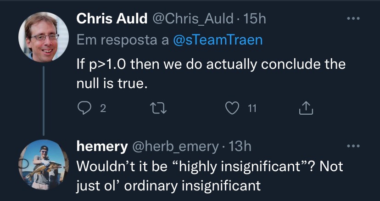Image resolution: width=380 pixels, height=201 pixels.
Task: Open the three-dot menu on Chris Auld's tweet
Action: [x=353, y=18]
